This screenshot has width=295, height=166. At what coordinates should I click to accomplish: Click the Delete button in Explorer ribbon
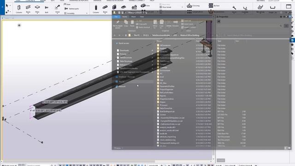[169, 24]
